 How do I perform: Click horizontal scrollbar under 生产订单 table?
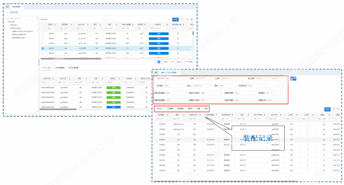click(x=71, y=59)
